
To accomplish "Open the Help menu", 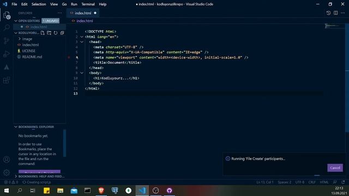I will [x=103, y=4].
